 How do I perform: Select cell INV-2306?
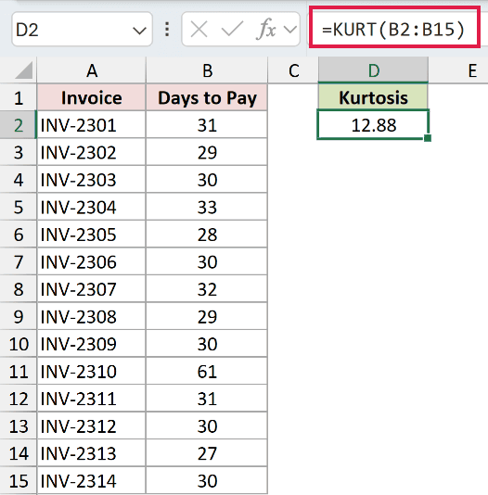(x=92, y=261)
